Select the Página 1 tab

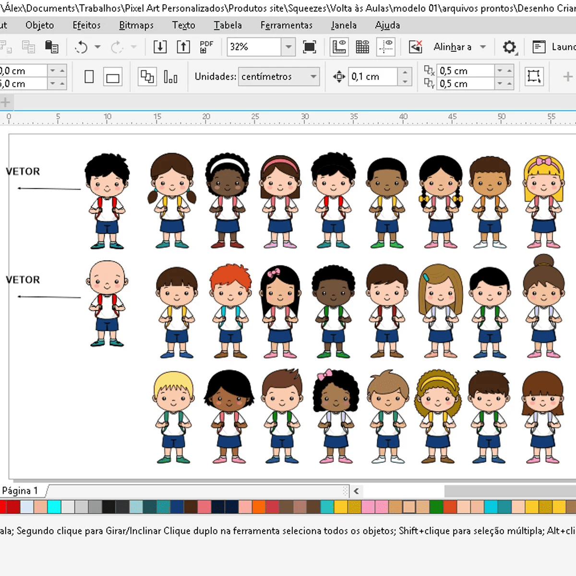20,491
